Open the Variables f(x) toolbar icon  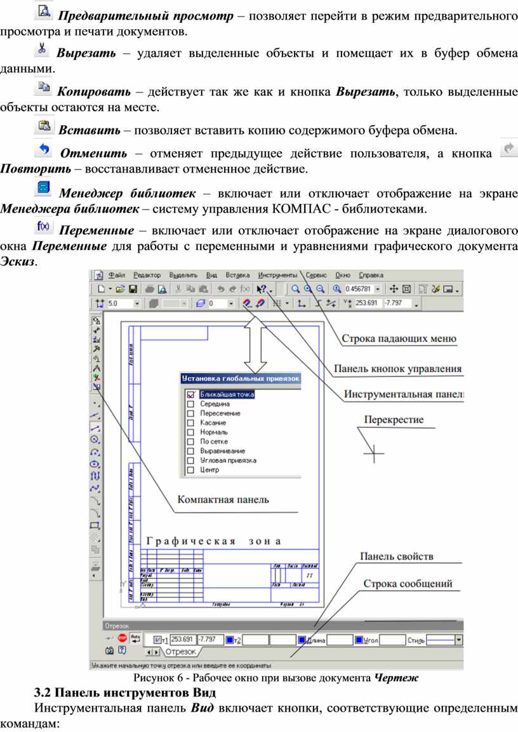(x=245, y=289)
